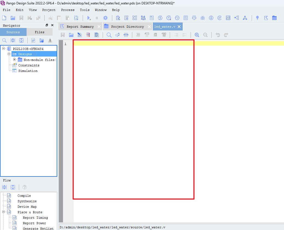Open search with the editor magnifier icon
Screen dimensions: 284x230
pos(109,35)
